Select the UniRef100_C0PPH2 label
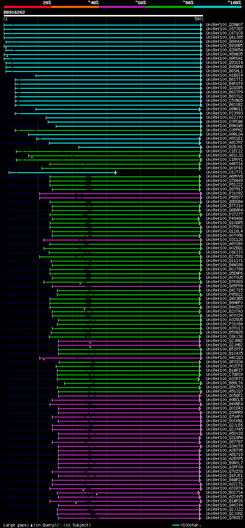 pyautogui.click(x=224, y=130)
